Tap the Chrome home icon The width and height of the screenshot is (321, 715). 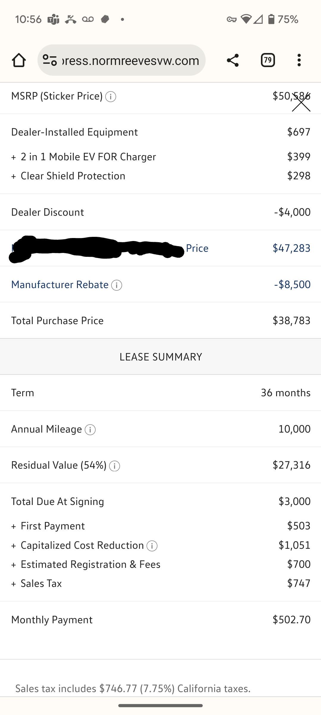[19, 60]
